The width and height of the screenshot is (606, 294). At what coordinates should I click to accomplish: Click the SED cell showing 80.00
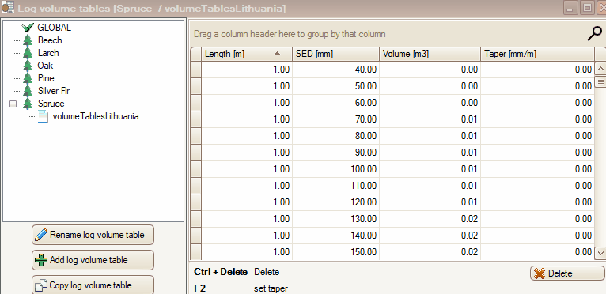coord(335,136)
